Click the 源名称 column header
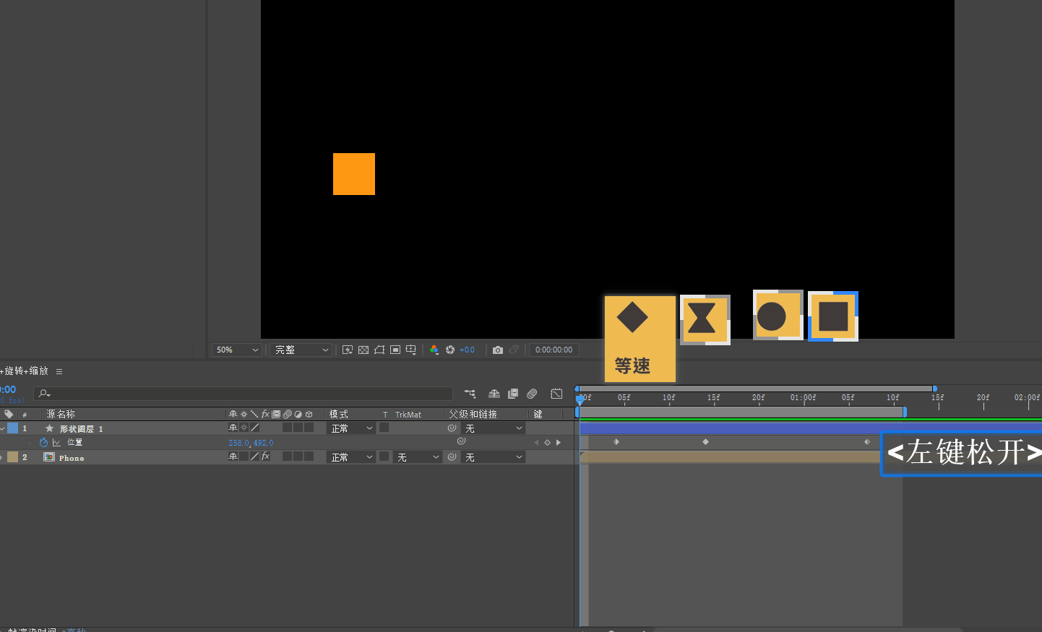The width and height of the screenshot is (1042, 632). [x=61, y=414]
